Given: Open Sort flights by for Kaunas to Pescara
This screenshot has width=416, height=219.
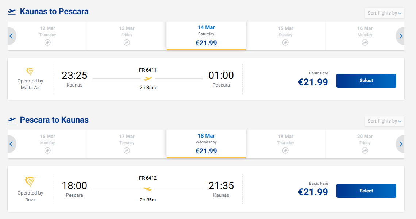Looking at the screenshot, I should 384,13.
